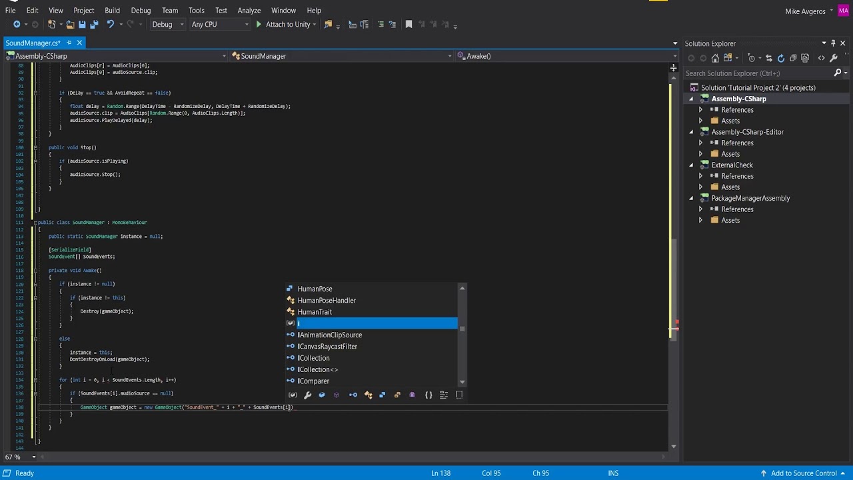The height and width of the screenshot is (480, 853).
Task: Click the Solution Explorer Home icon
Action: [x=716, y=58]
